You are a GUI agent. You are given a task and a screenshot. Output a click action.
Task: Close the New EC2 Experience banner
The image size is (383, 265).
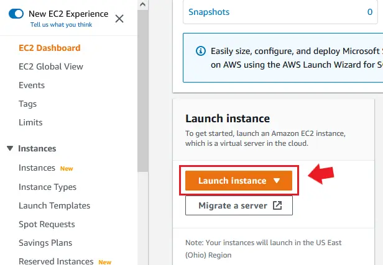(x=119, y=19)
